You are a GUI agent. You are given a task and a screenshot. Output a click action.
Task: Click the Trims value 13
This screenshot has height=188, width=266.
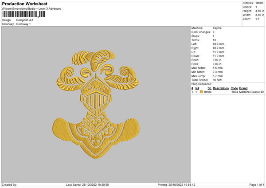[214, 40]
